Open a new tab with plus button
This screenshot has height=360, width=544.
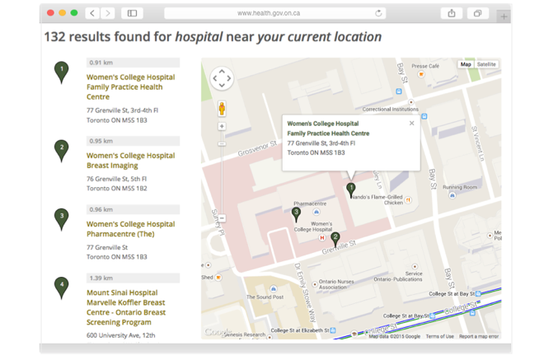[504, 16]
